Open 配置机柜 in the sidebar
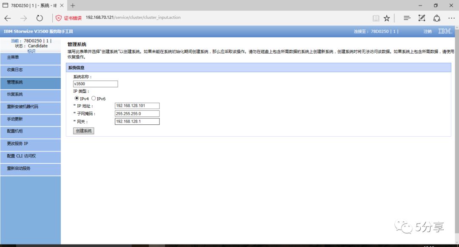This screenshot has height=247, width=459. (31, 132)
